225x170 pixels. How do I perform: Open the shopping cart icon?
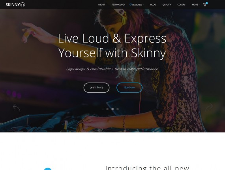click(204, 5)
